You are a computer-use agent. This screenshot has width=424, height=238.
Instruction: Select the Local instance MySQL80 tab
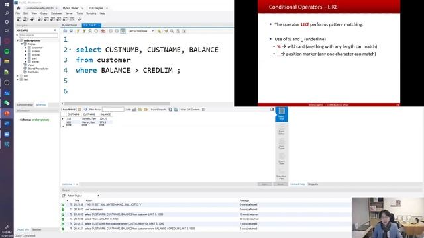(x=40, y=8)
